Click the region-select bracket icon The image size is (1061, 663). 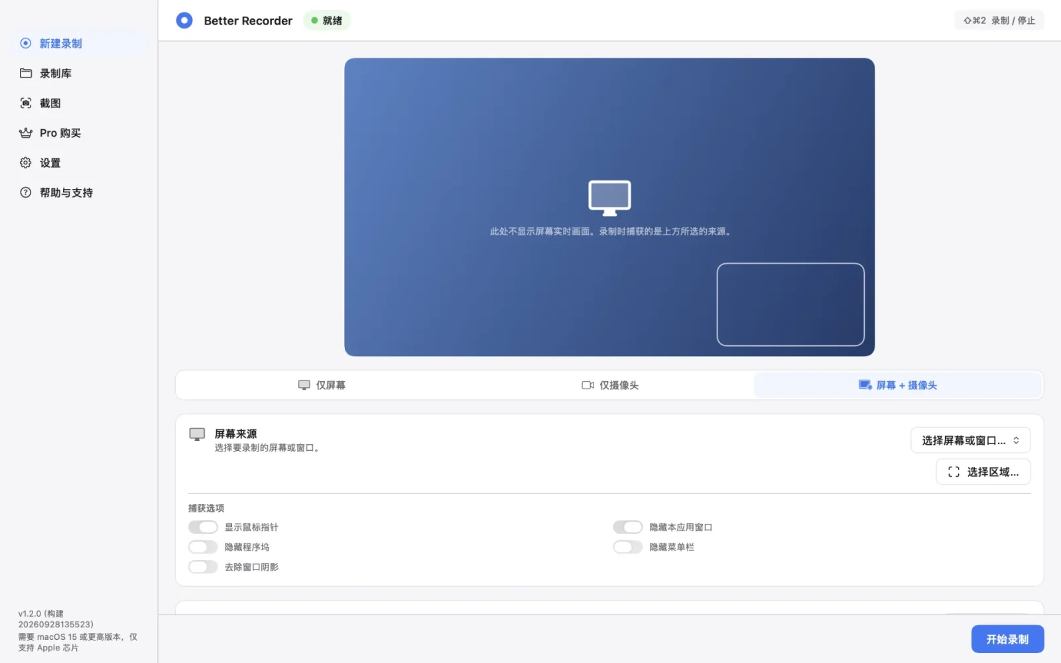[x=954, y=472]
